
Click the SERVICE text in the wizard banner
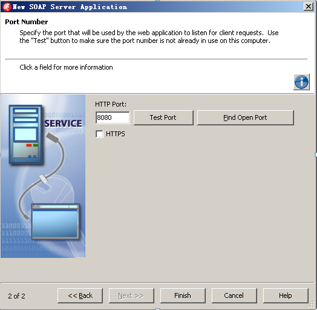(64, 124)
